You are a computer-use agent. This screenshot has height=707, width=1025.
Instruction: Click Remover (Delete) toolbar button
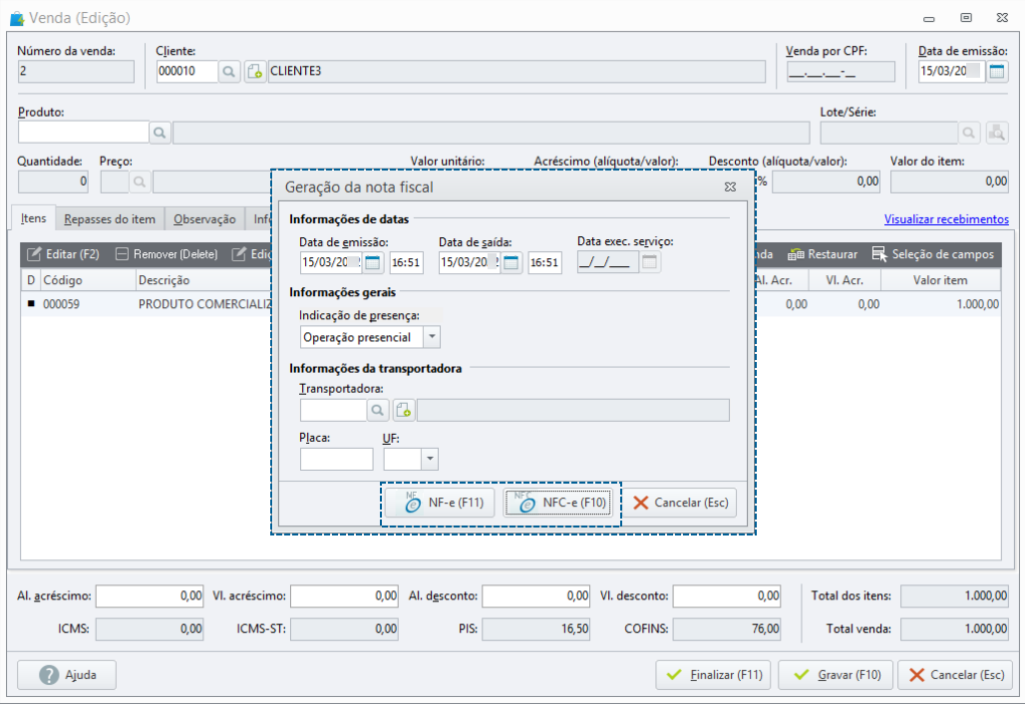167,253
